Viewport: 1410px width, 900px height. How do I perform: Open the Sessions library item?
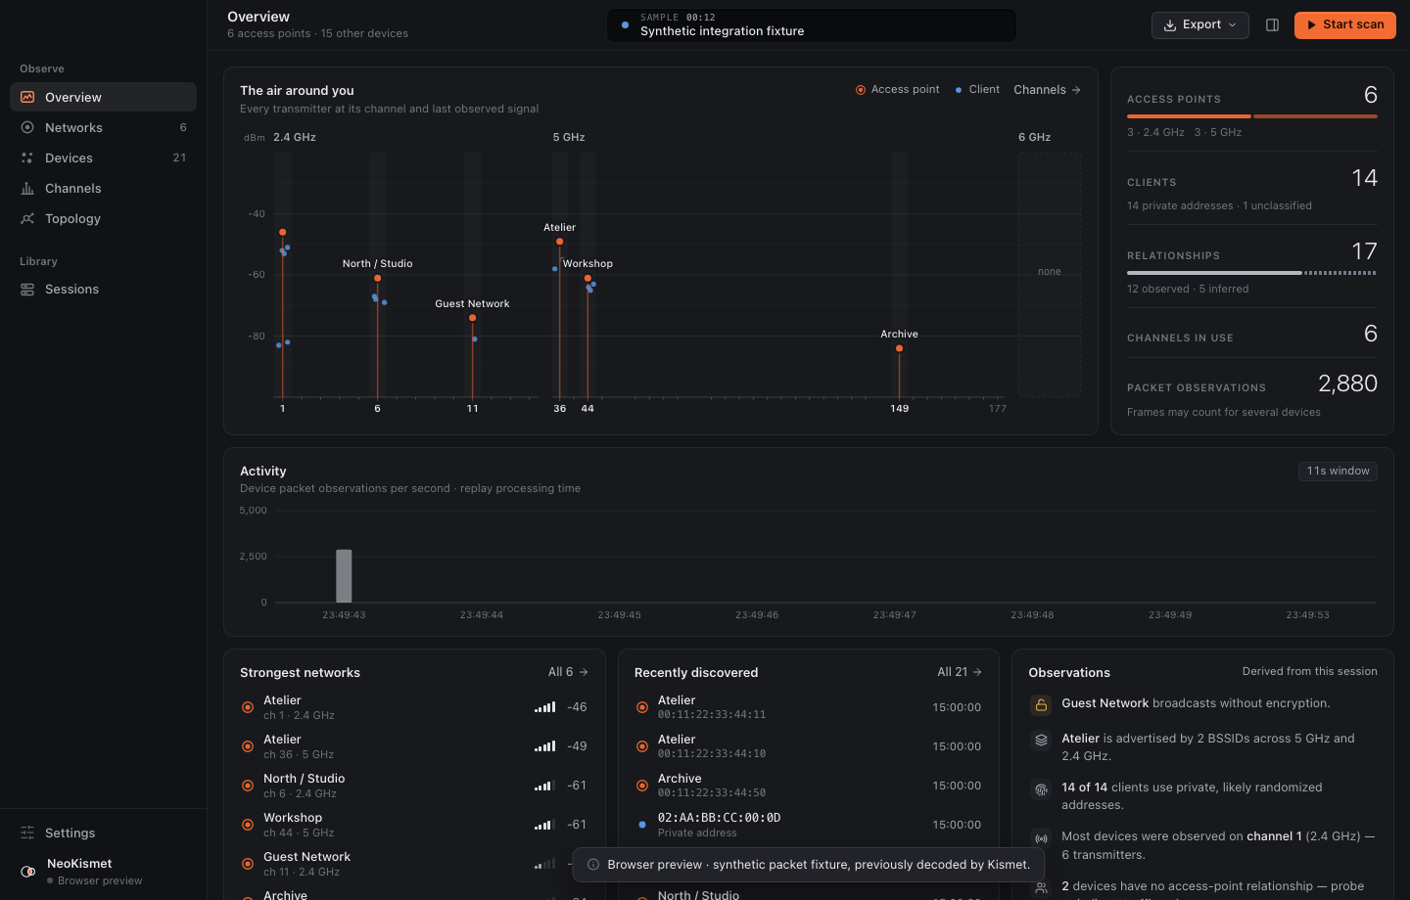103,289
